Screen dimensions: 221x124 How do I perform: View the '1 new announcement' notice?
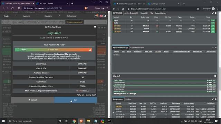[x=75, y=22]
